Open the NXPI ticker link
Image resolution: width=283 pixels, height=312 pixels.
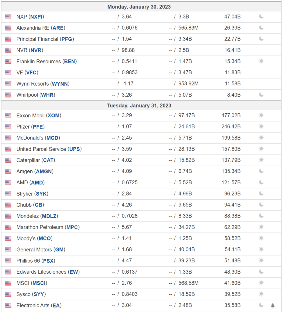coord(36,17)
